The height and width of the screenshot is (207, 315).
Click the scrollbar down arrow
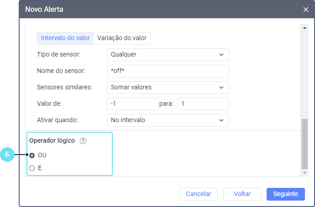(305, 173)
